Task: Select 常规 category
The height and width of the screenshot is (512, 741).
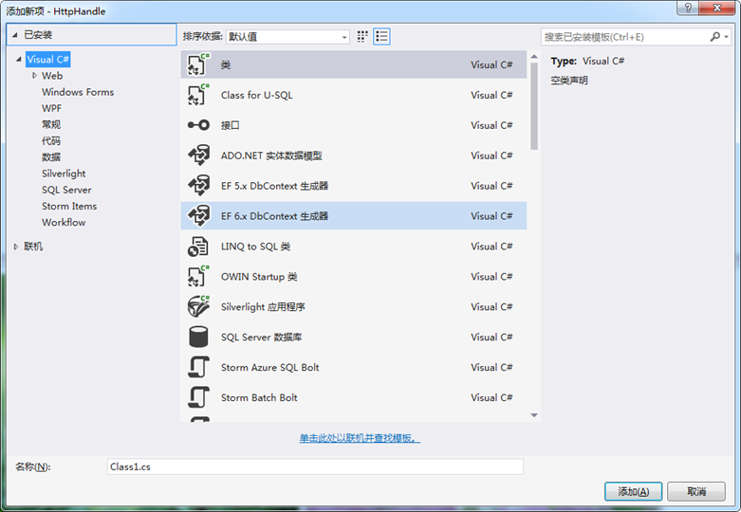Action: pos(51,125)
